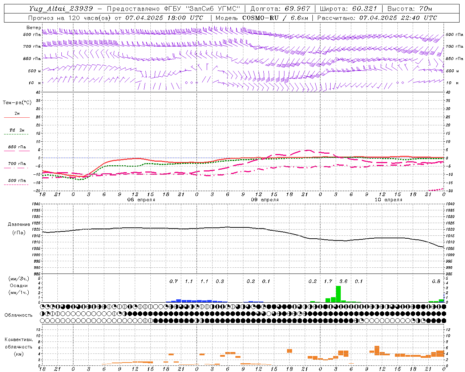The width and height of the screenshot is (465, 372).
Task: Click the "0.7" three-hour precipitation value
Action: [x=174, y=282]
